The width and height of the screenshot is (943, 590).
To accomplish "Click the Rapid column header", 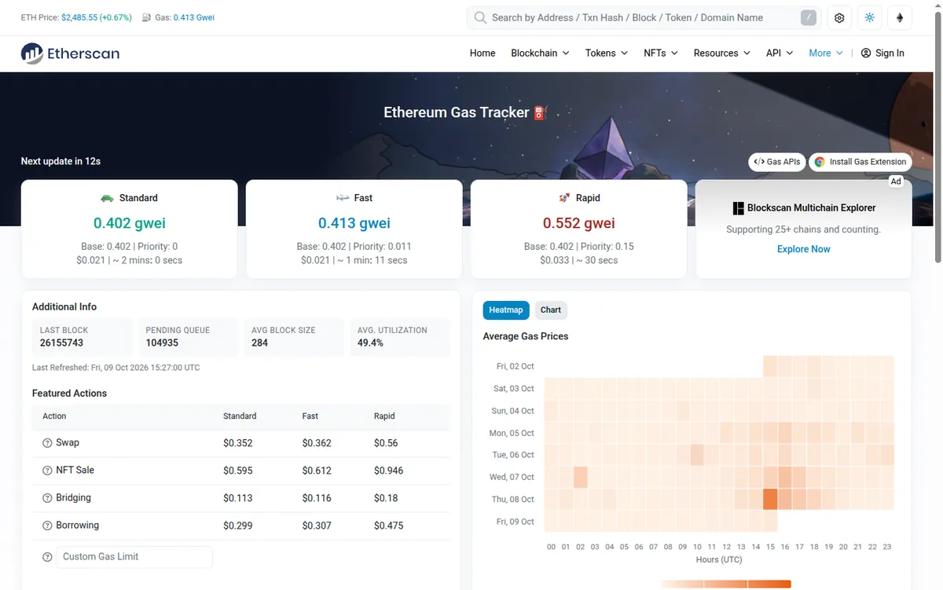I will pos(384,416).
